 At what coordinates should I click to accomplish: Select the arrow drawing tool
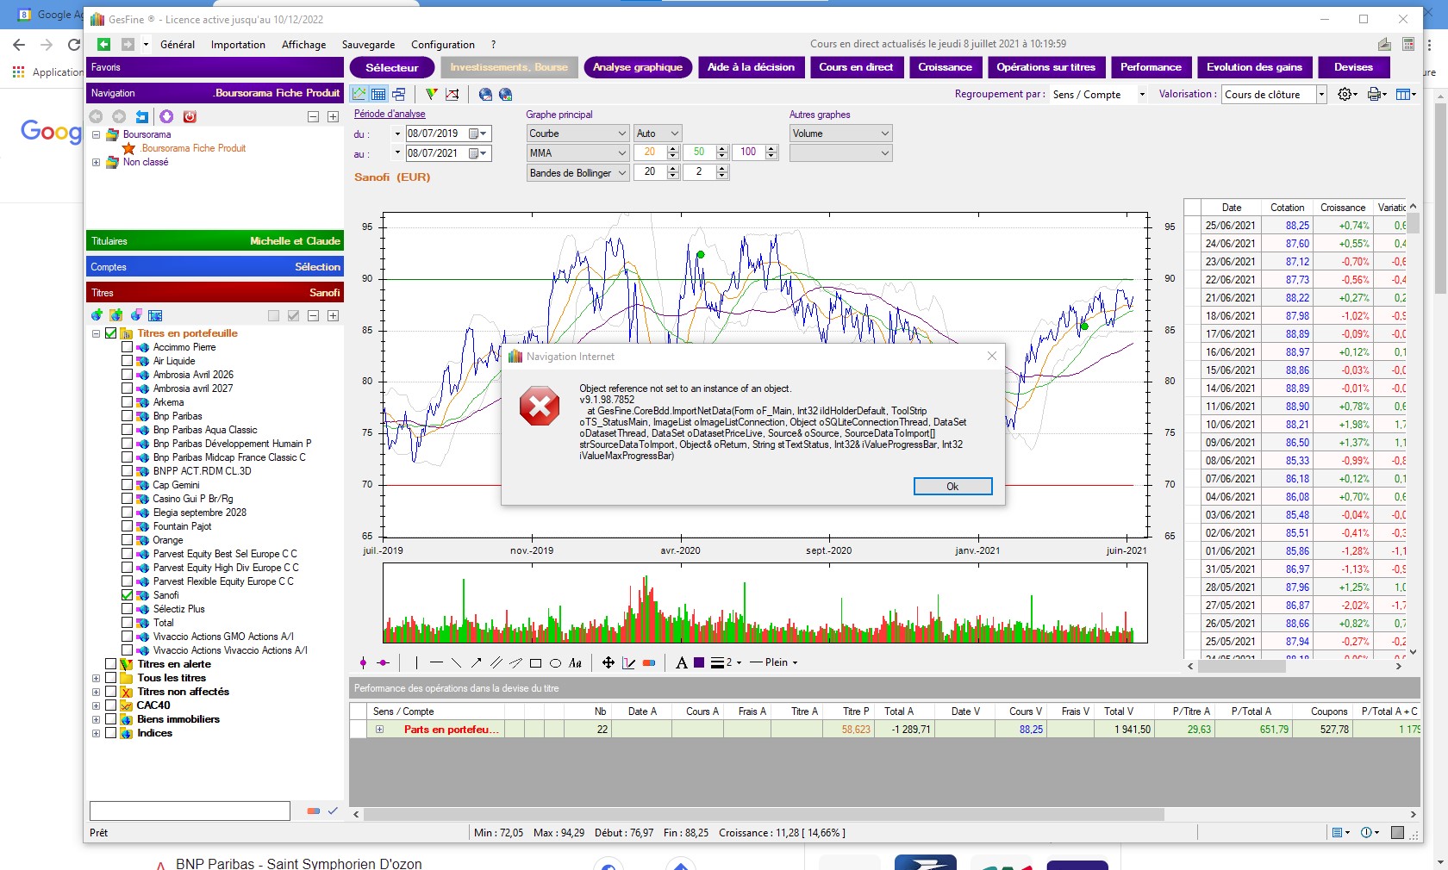(476, 662)
